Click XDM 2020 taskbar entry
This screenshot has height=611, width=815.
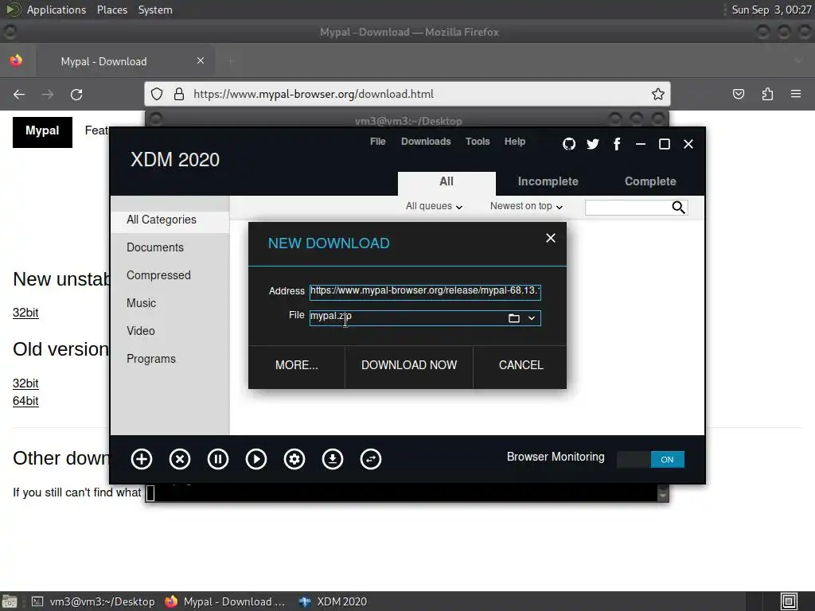(x=333, y=601)
